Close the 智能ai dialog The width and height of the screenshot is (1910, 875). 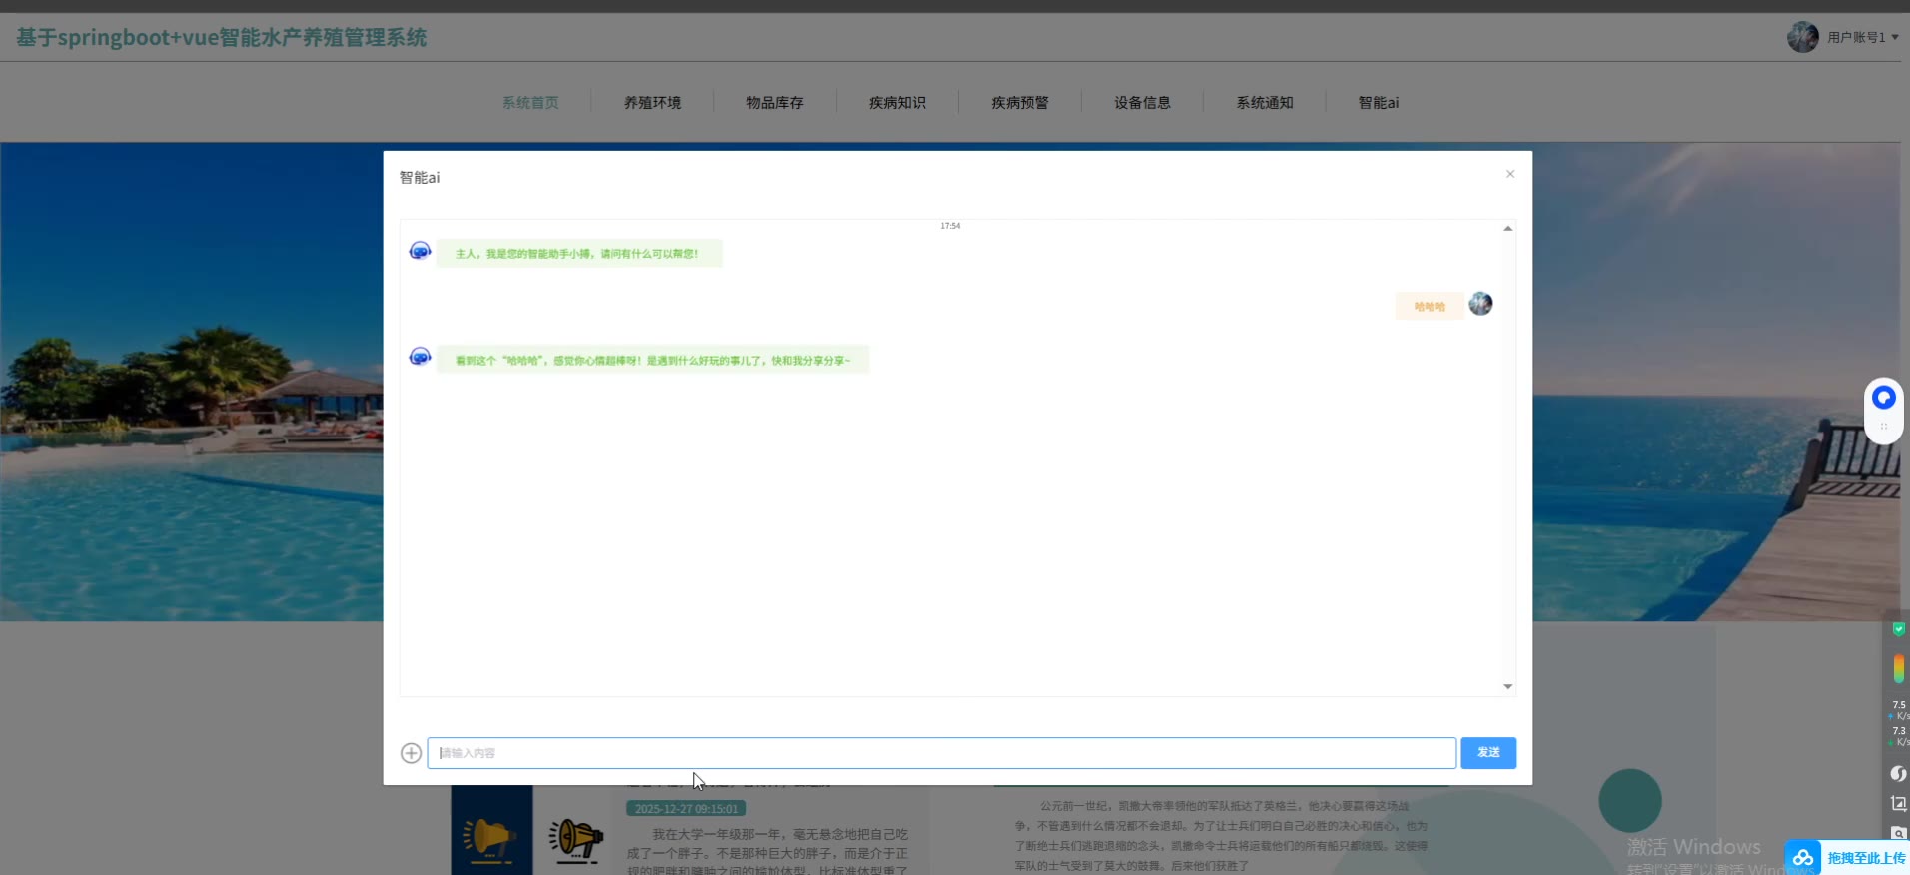click(1510, 174)
